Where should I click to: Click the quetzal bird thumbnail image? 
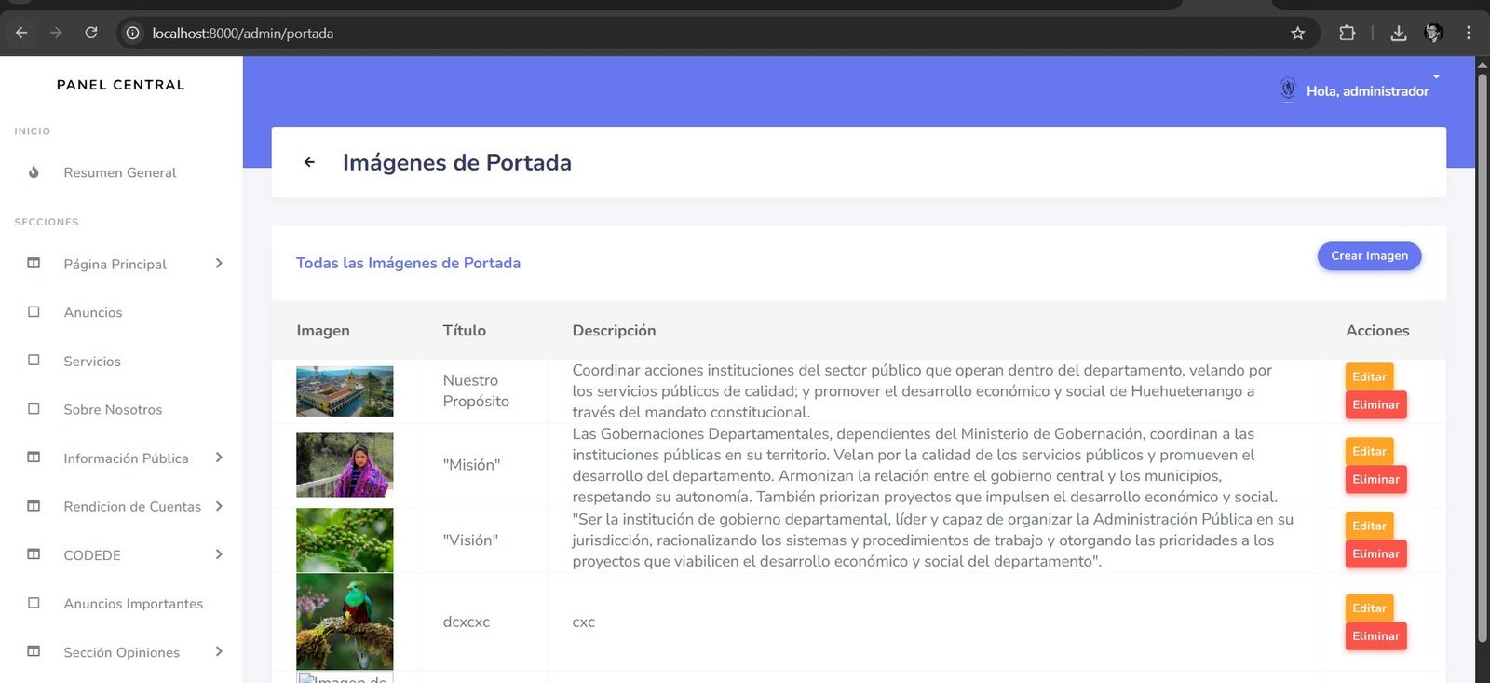tap(345, 621)
